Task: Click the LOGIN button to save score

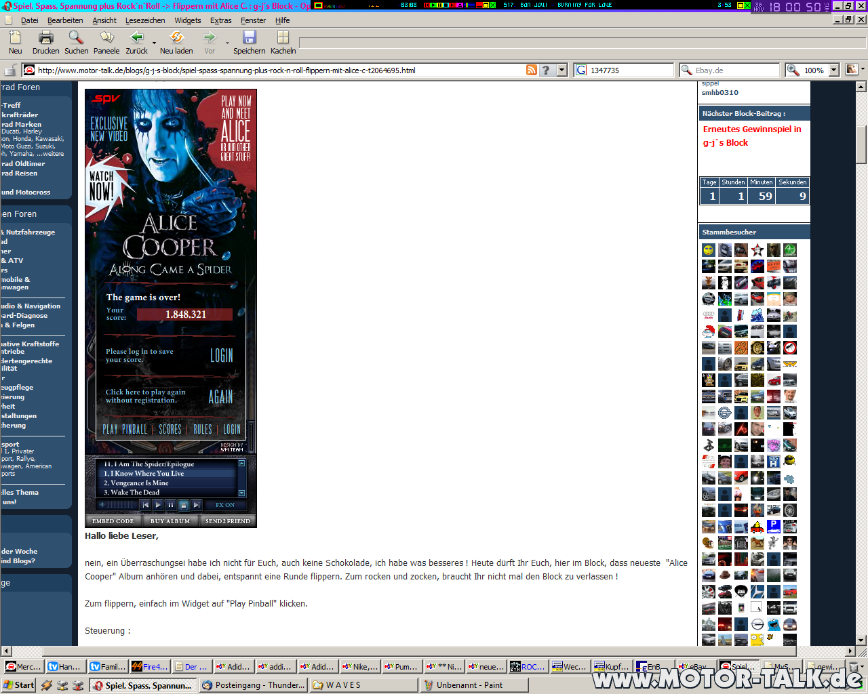Action: point(222,355)
